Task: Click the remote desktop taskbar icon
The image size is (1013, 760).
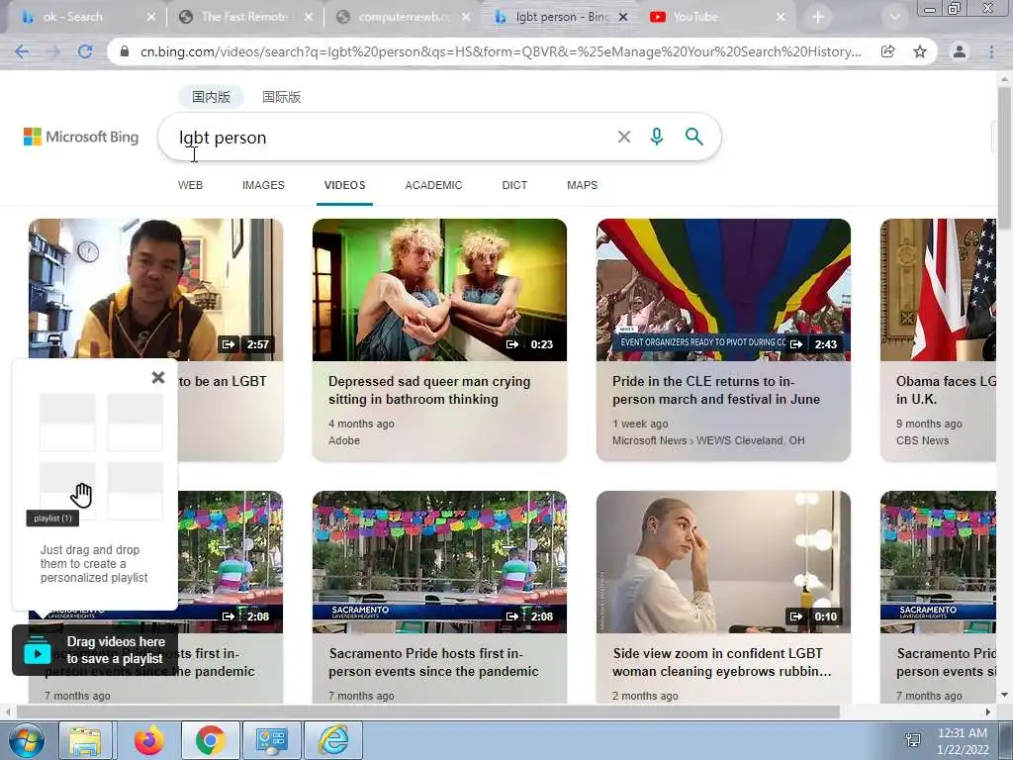Action: (271, 740)
